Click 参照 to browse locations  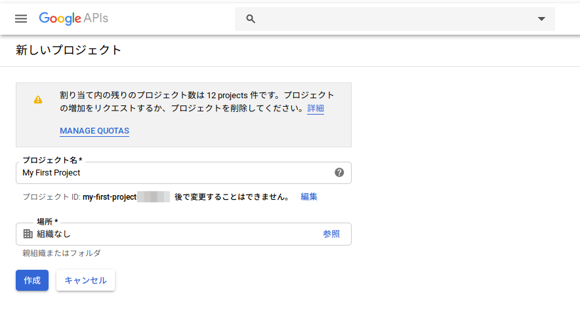(x=331, y=234)
